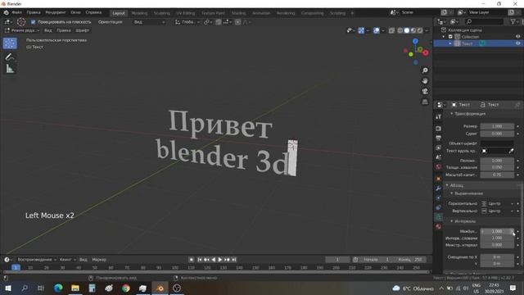Viewport: 524px width, 295px height.
Task: Select the Measure ruler tool
Action: 10,69
